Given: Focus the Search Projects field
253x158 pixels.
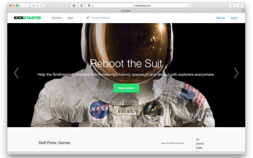Looking at the screenshot, I should [101, 18].
